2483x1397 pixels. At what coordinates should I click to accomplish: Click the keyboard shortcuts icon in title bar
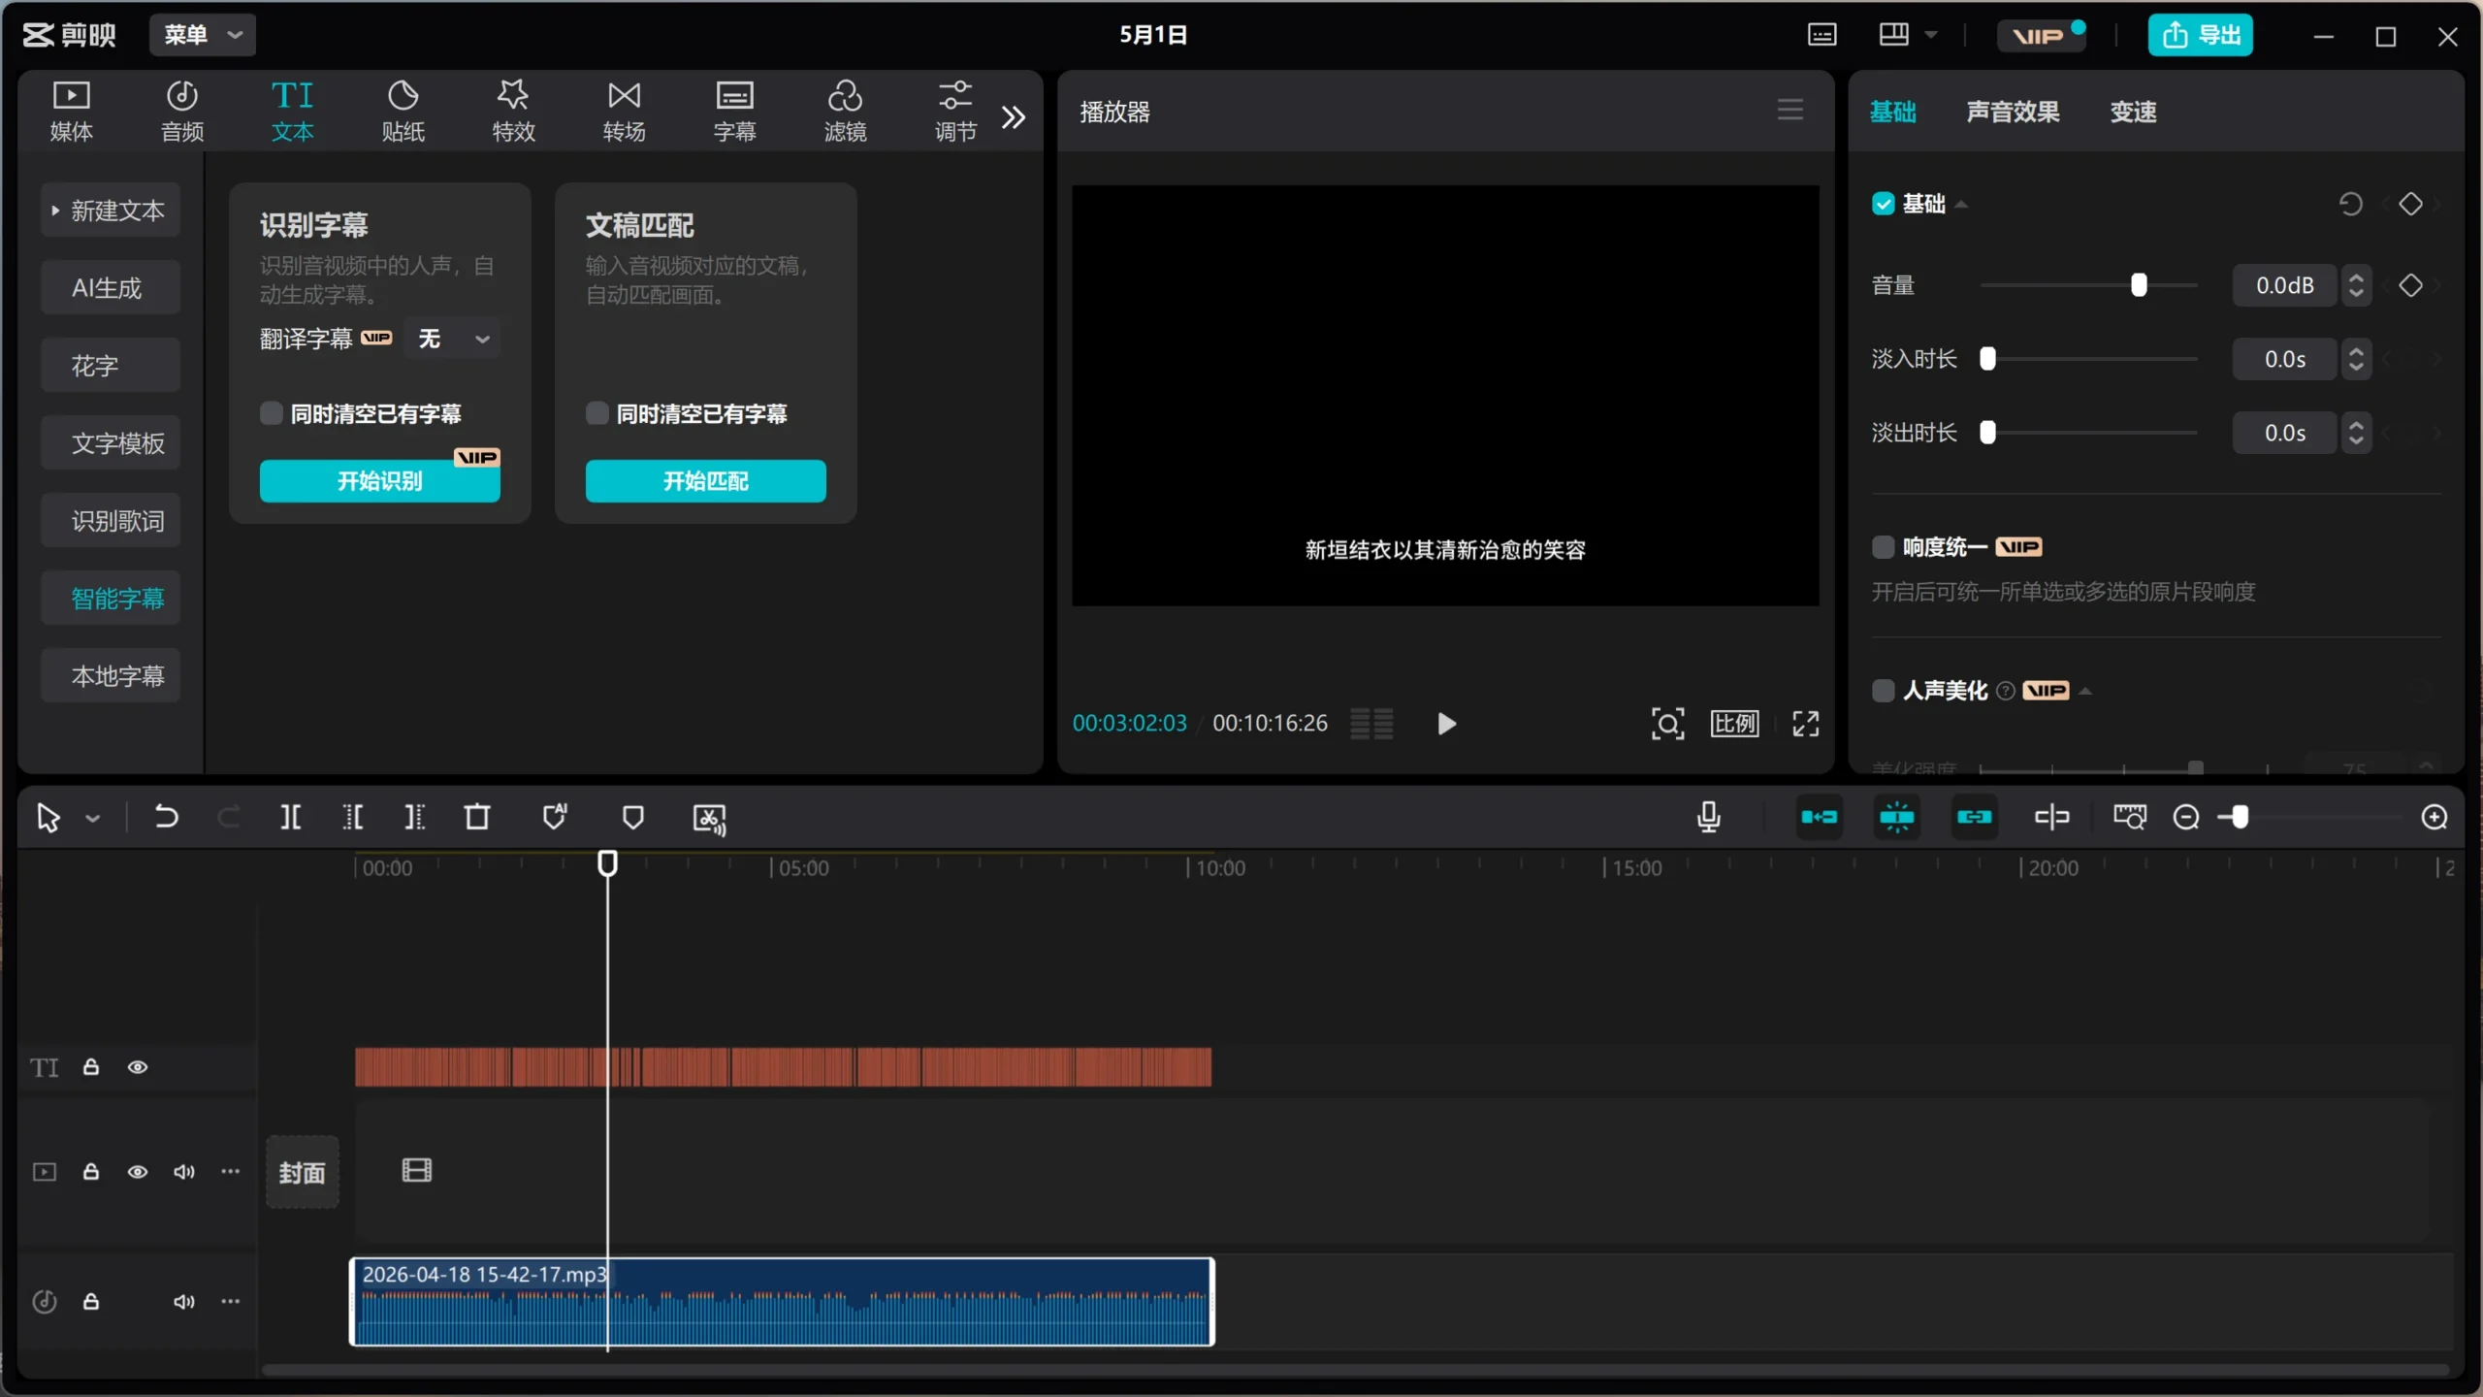1822,35
